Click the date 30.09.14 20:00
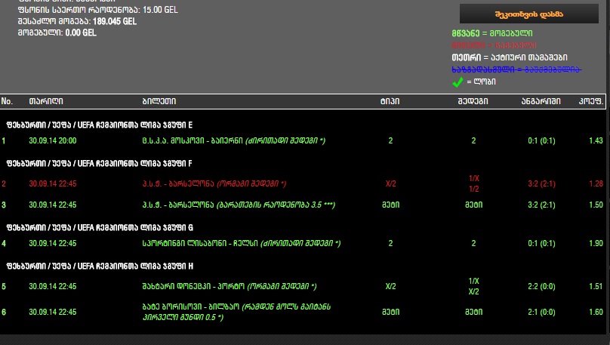 (53, 140)
